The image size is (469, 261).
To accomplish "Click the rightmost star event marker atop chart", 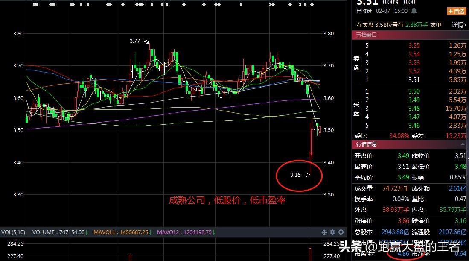I will [312, 5].
